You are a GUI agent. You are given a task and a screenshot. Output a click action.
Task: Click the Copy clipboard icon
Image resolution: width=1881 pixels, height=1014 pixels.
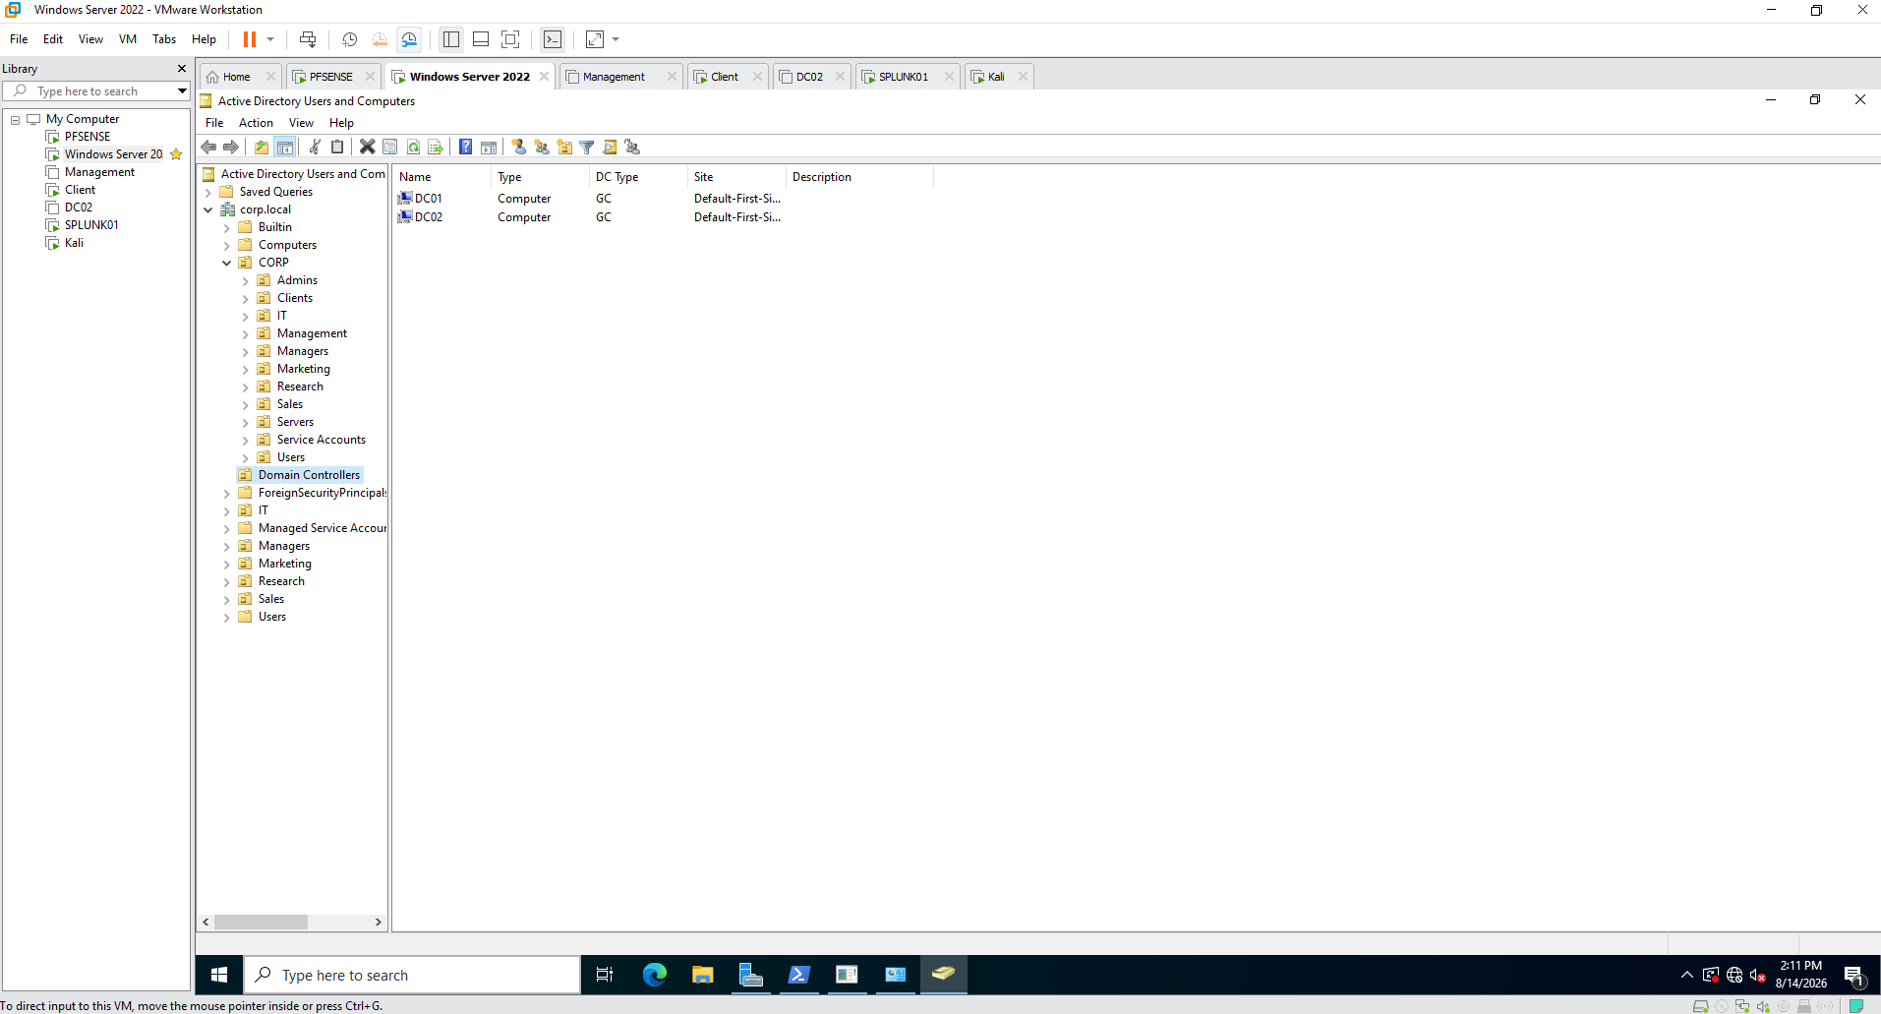[x=337, y=147]
